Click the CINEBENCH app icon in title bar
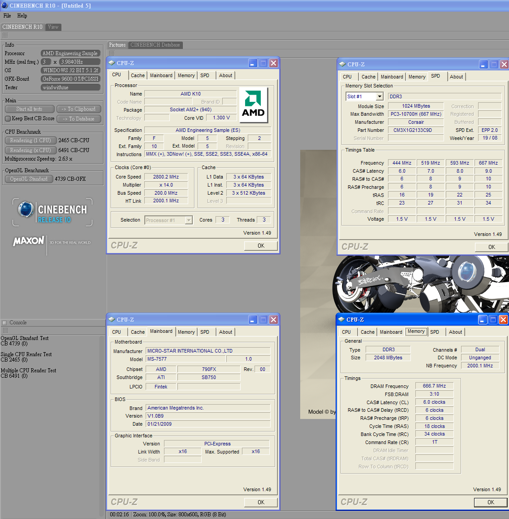Viewport: 509px width, 519px height. tap(4, 5)
